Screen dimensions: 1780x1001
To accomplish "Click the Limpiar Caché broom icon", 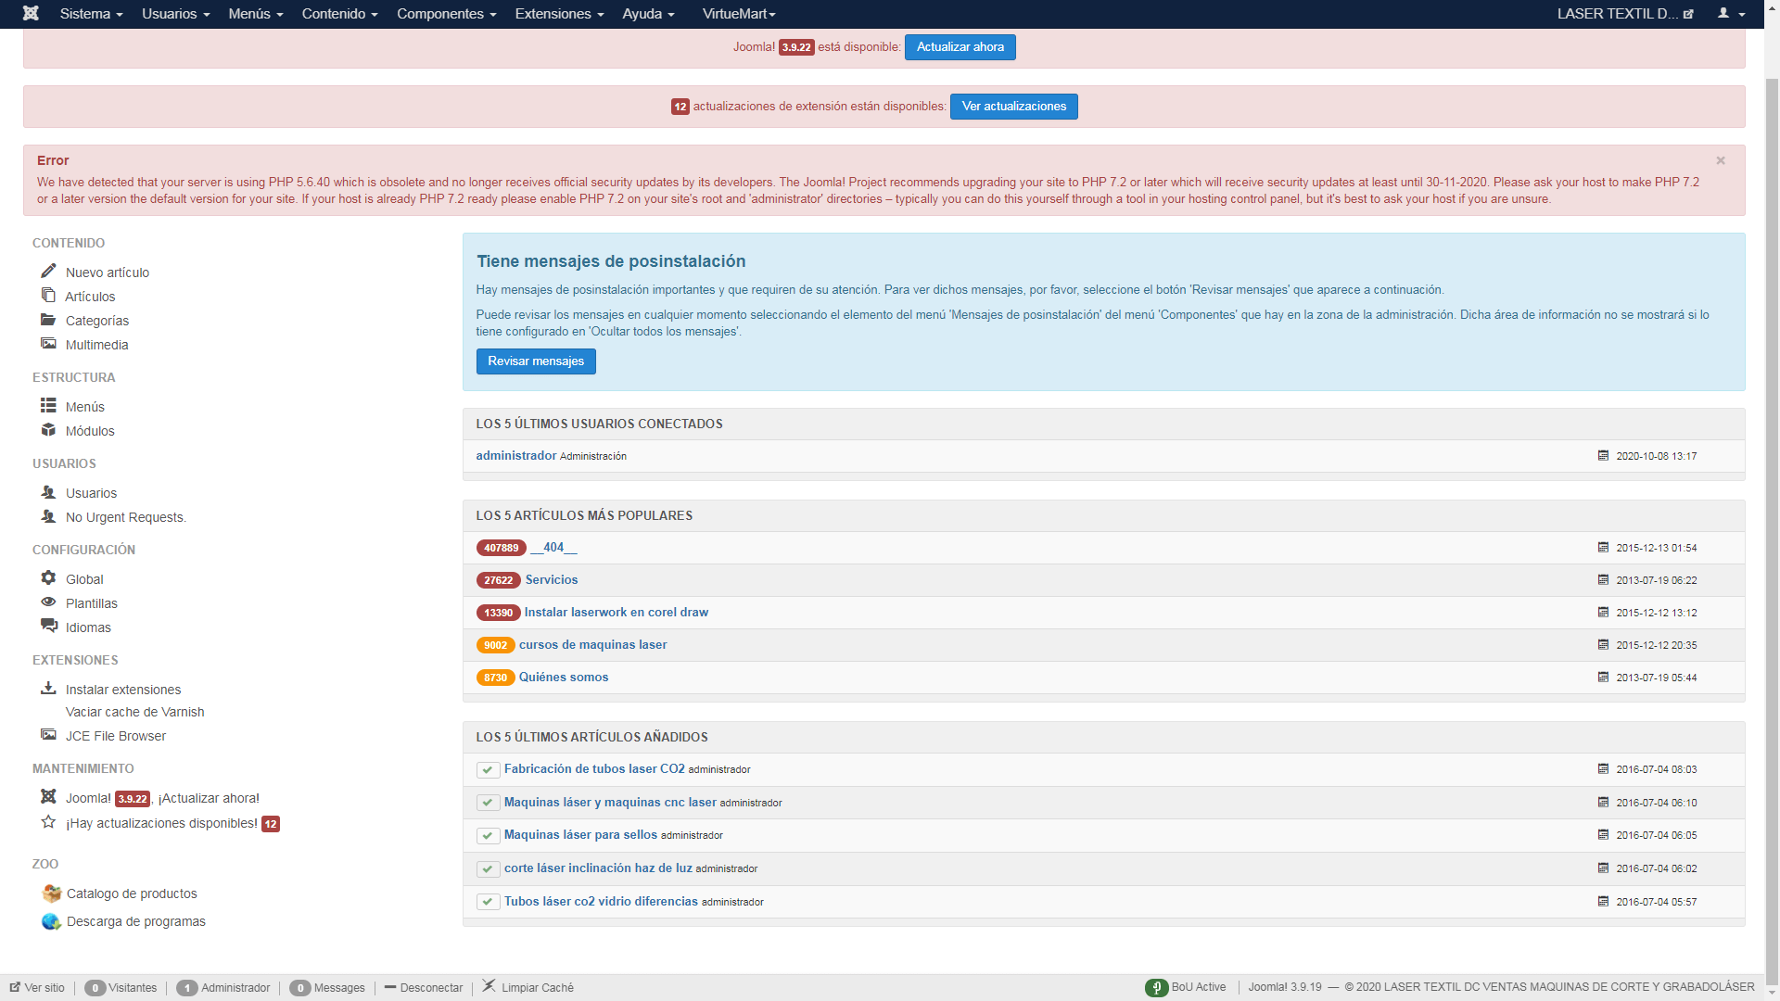I will pos(489,985).
